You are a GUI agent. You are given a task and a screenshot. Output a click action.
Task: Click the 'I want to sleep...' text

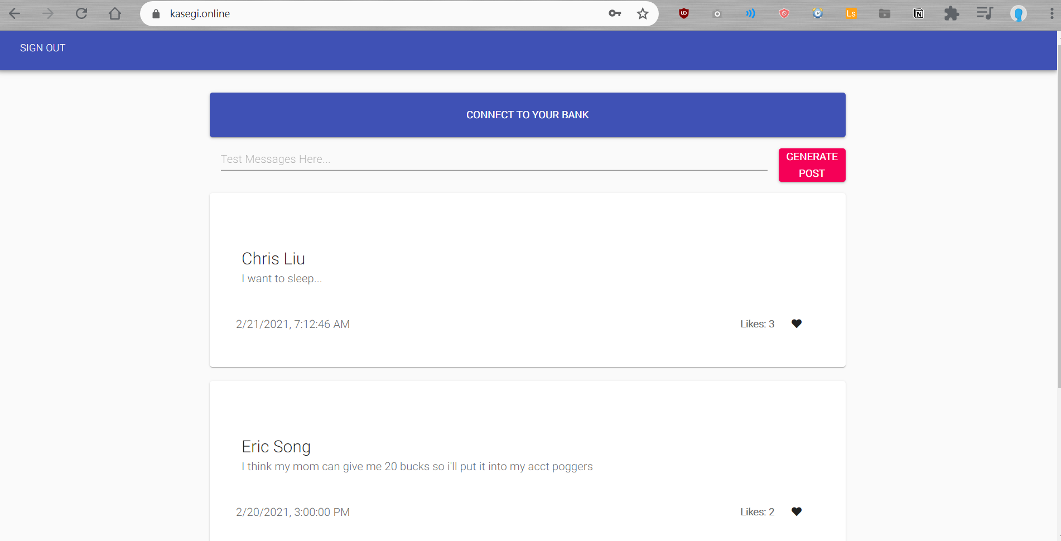[282, 279]
